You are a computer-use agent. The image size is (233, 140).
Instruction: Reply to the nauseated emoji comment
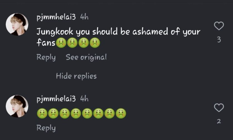tap(46, 128)
